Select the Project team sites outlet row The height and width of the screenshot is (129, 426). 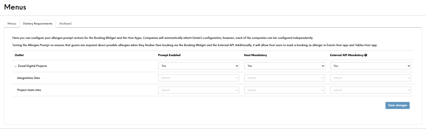pyautogui.click(x=29, y=90)
